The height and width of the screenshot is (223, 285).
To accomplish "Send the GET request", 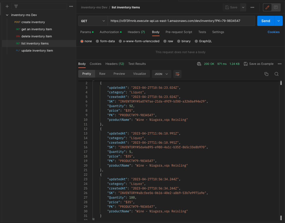I will pos(266,21).
